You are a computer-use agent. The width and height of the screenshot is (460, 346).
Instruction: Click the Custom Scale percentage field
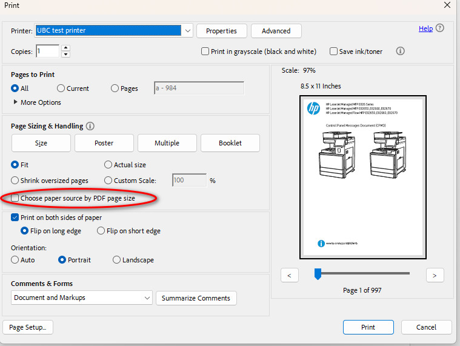[x=189, y=180]
